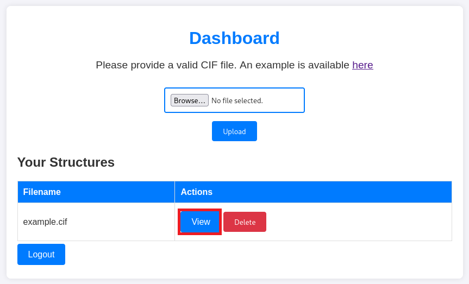Select the example.cif filename cell
Image resolution: width=469 pixels, height=284 pixels.
pyautogui.click(x=45, y=222)
